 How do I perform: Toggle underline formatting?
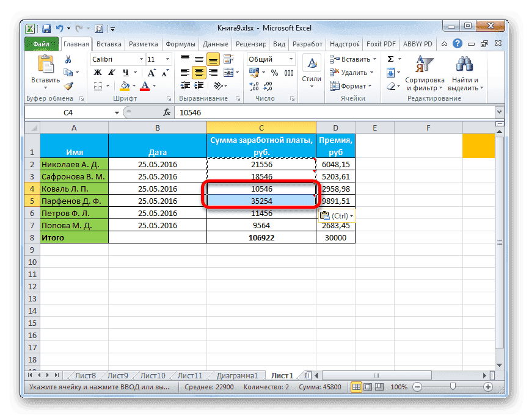pos(125,71)
